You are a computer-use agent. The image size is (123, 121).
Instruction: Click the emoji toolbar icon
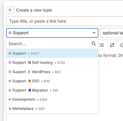tap(122, 45)
